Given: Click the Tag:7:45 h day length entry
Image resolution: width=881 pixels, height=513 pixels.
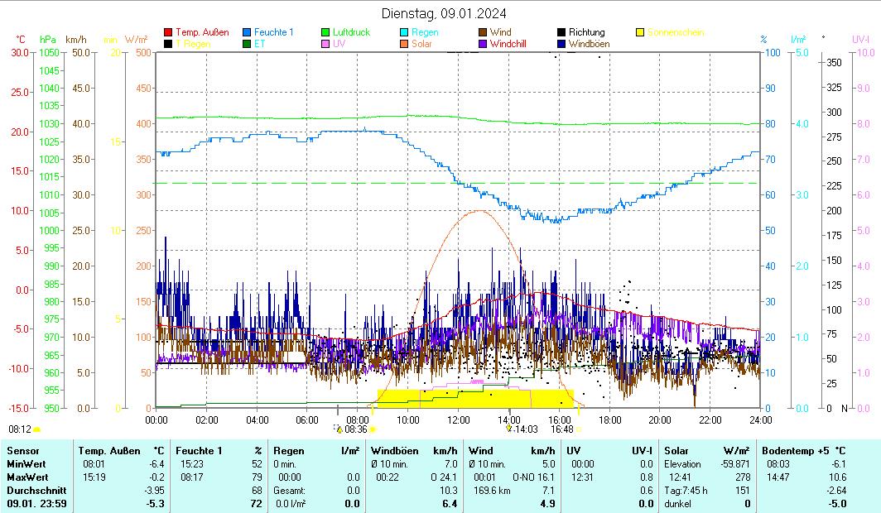Looking at the screenshot, I should coord(686,491).
